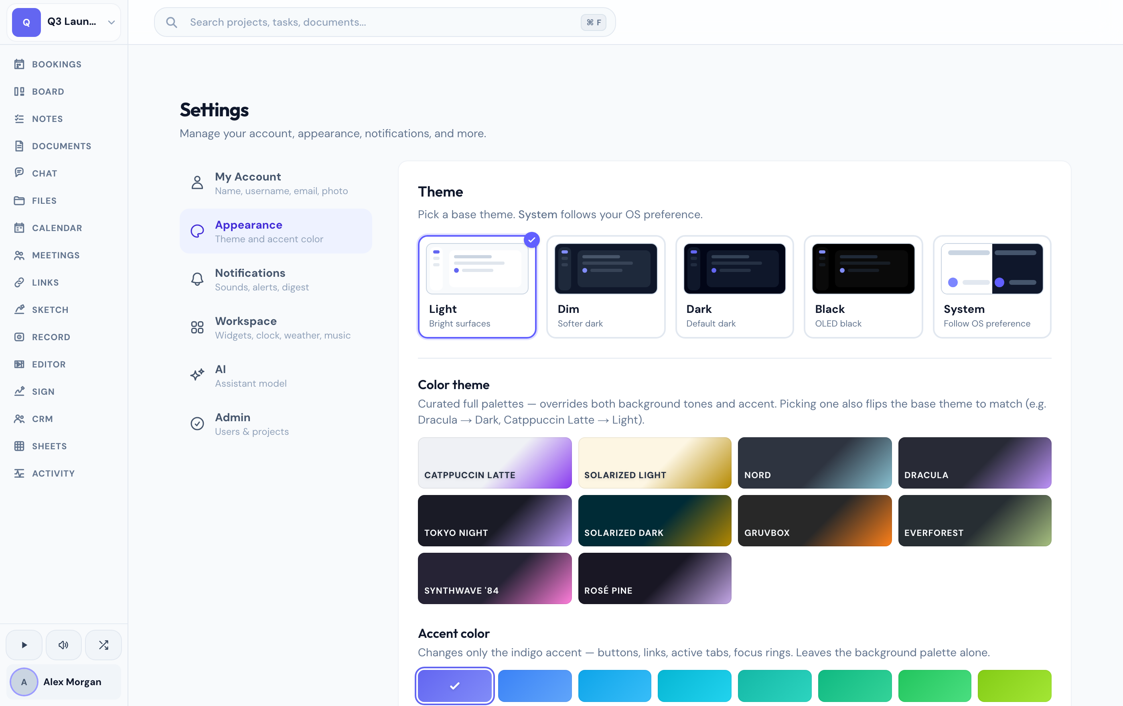Click the music play button
Screen dimensions: 1123x706
[24, 645]
